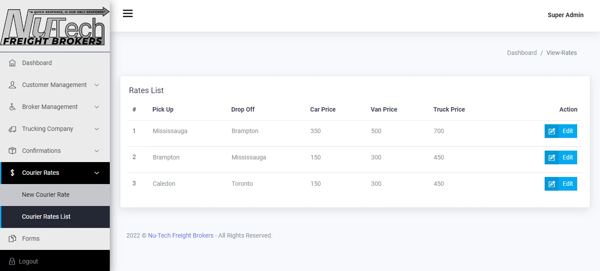The image size is (600, 271).
Task: Click the Dashboard home icon
Action: click(12, 63)
